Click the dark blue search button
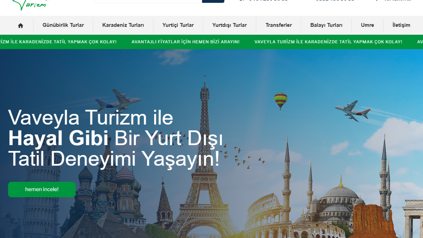 click(x=213, y=1)
